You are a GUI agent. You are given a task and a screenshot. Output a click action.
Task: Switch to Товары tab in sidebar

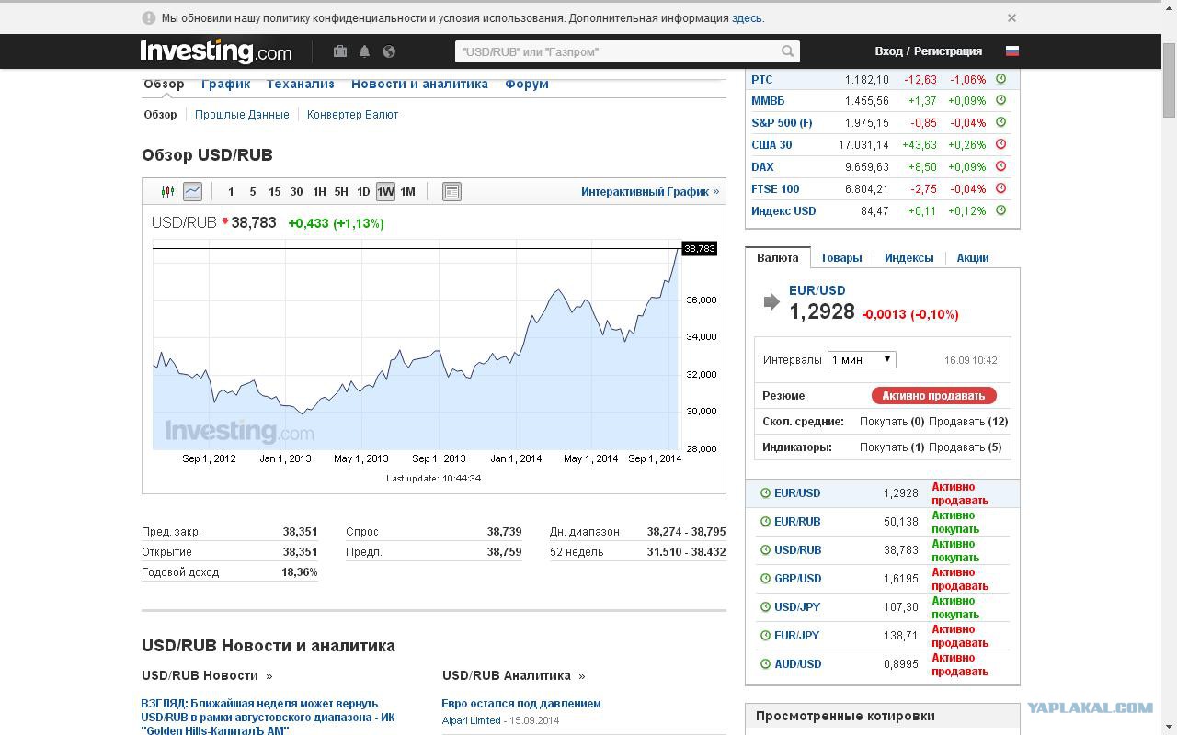click(x=841, y=258)
